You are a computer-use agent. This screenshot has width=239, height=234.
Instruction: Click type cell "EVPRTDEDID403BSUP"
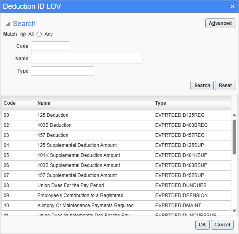point(192,165)
